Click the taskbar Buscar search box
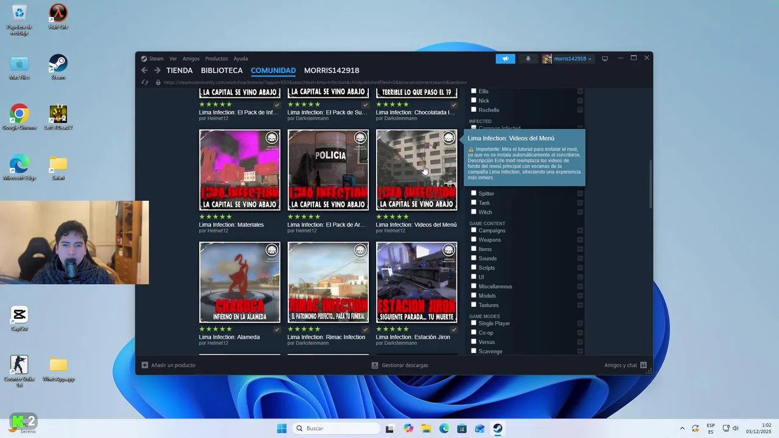The height and width of the screenshot is (438, 779). 336,428
